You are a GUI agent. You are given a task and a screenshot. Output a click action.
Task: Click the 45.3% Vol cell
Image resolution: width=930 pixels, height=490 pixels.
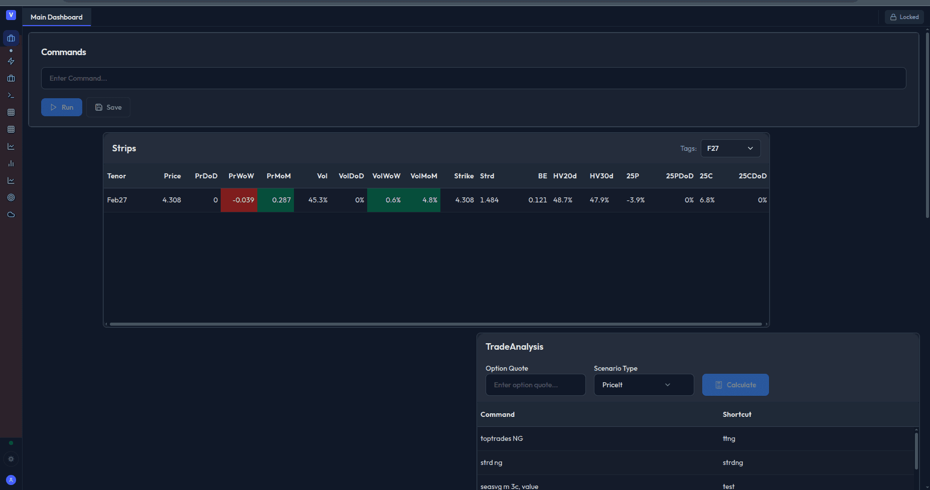coord(318,200)
